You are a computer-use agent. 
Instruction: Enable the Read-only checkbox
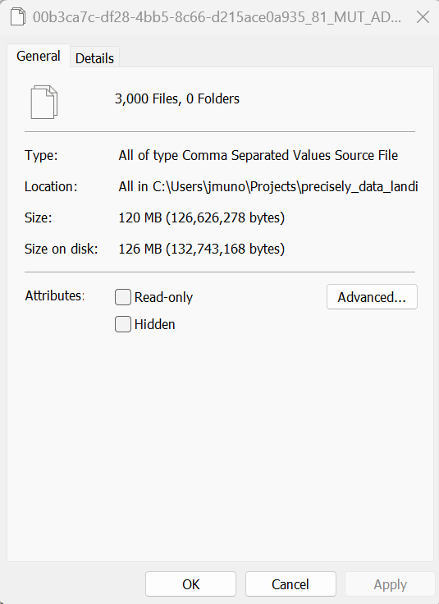pyautogui.click(x=123, y=297)
